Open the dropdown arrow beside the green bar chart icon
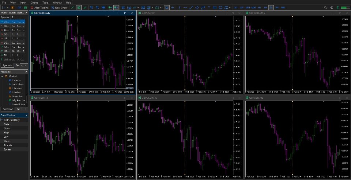The height and width of the screenshot is (180, 351). click(161, 8)
